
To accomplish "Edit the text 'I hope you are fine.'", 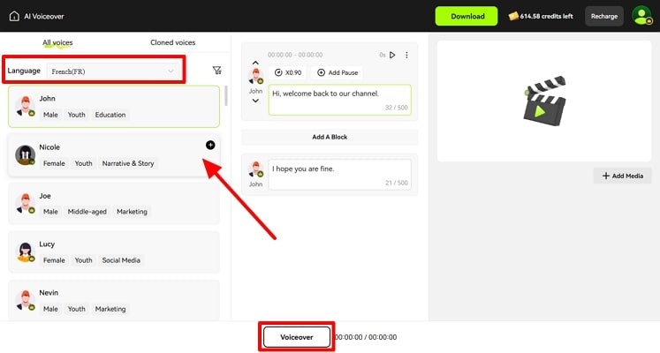I will (339, 175).
